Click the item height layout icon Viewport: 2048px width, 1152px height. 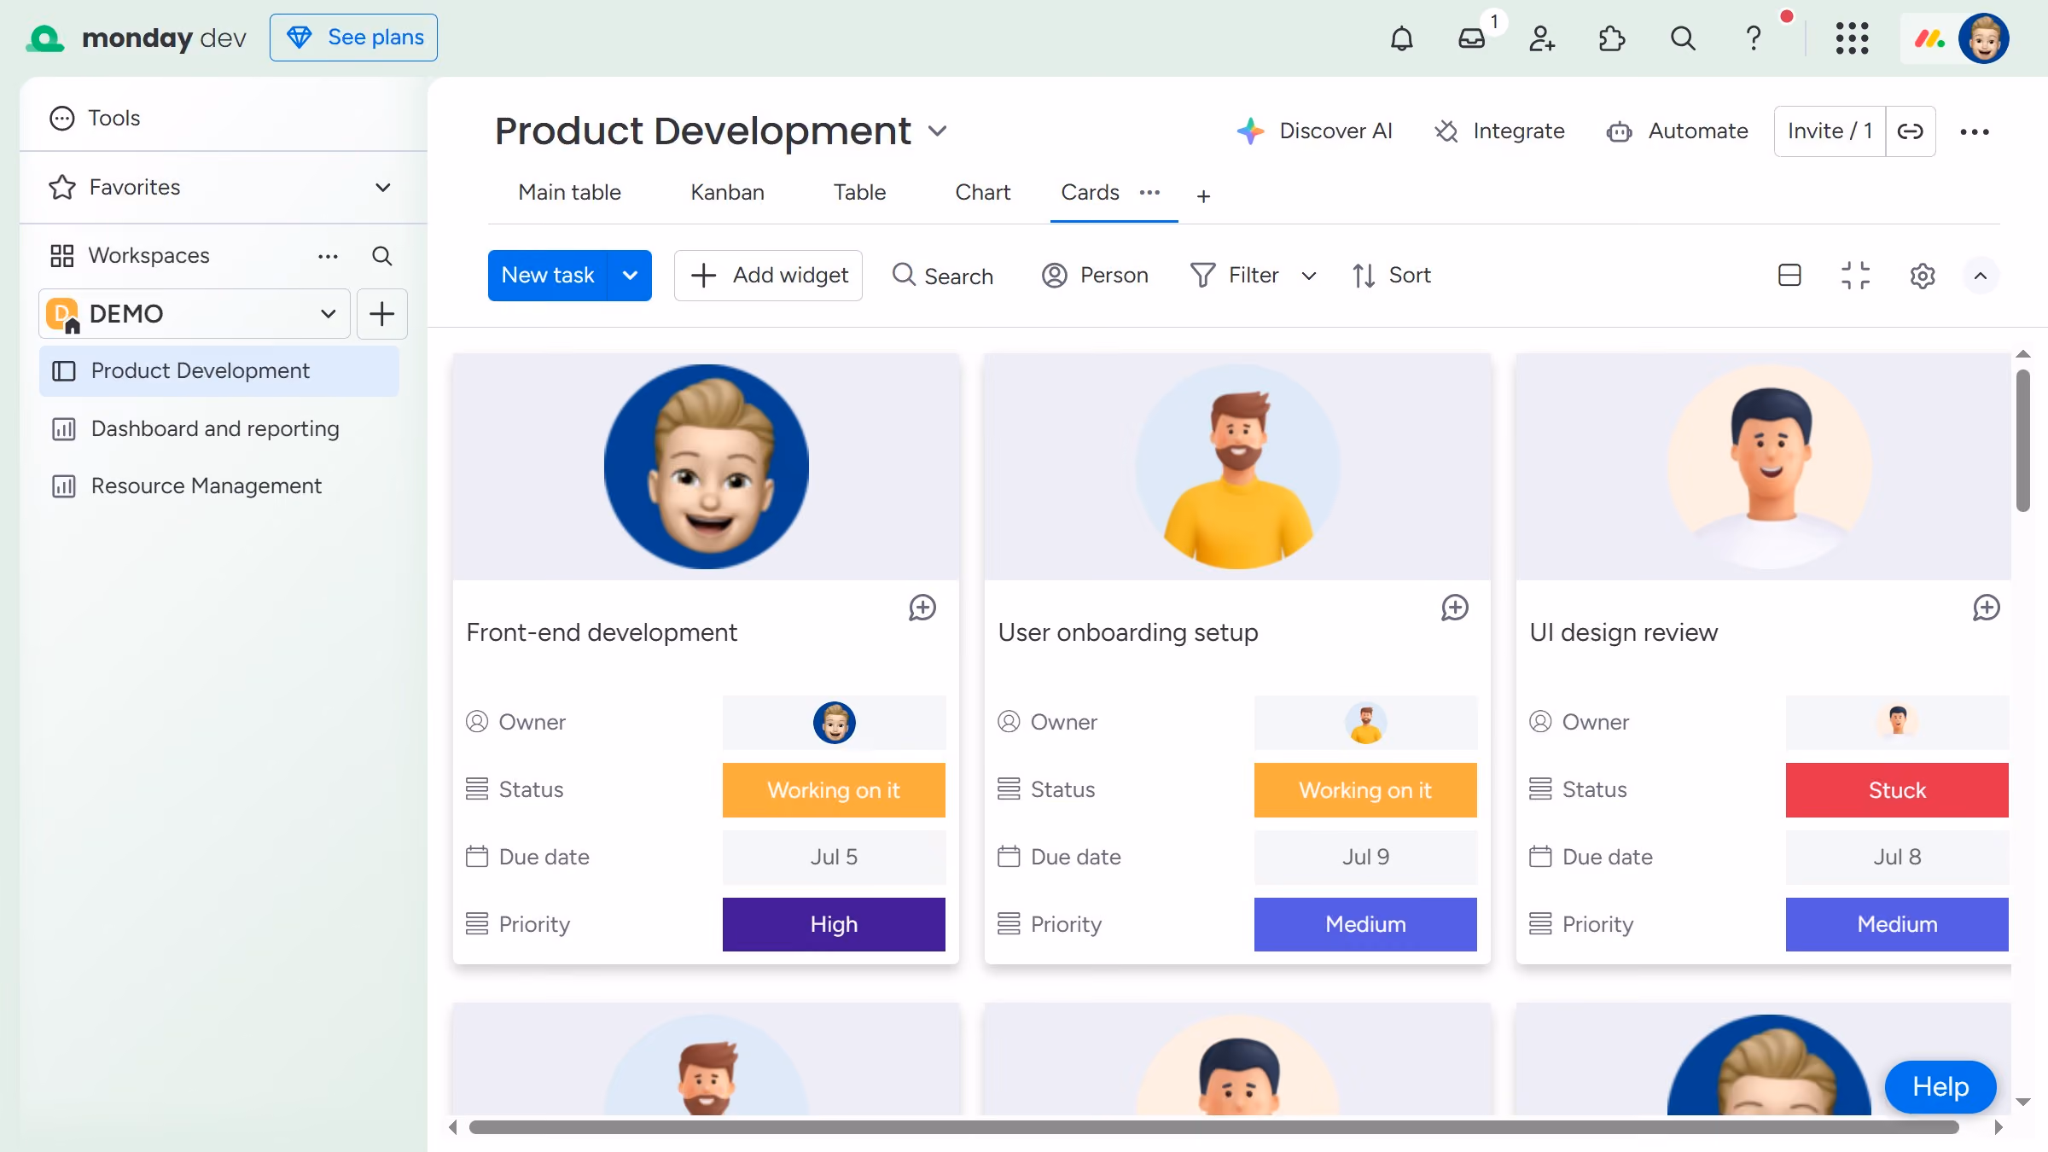click(1789, 275)
